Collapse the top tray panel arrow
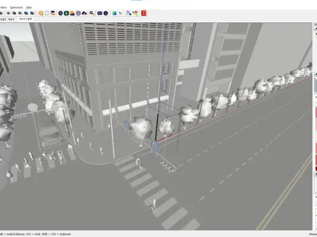Image resolution: width=317 pixels, height=237 pixels. 316,29
